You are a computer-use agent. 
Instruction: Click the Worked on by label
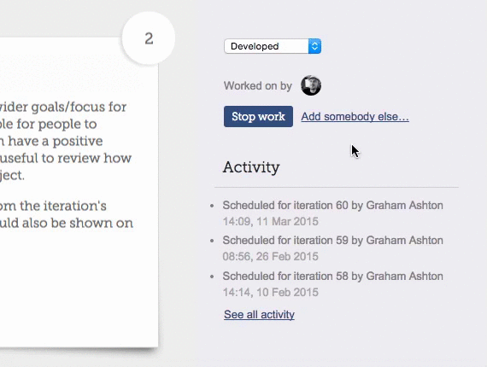point(258,85)
